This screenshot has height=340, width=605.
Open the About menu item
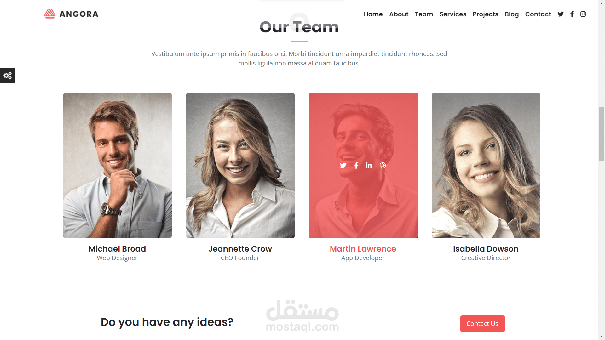pyautogui.click(x=399, y=14)
